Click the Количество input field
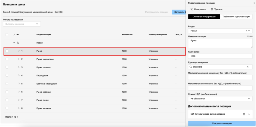The image size is (256, 127). 220,56
